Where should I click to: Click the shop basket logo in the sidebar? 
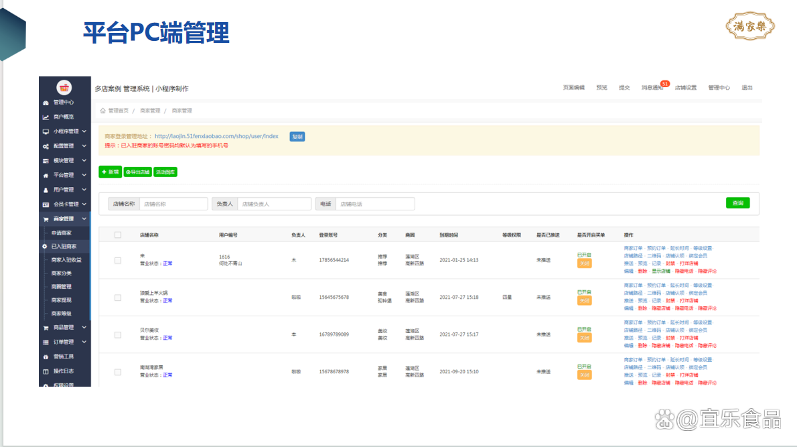64,87
